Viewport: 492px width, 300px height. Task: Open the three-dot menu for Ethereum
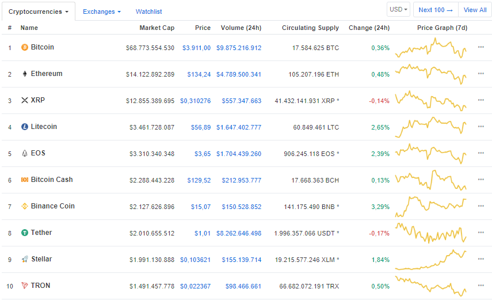click(481, 74)
